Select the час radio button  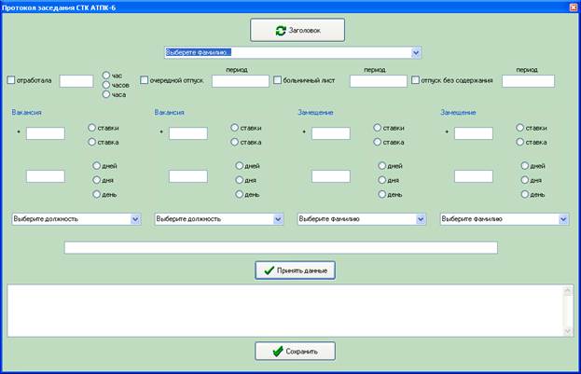[x=106, y=74]
